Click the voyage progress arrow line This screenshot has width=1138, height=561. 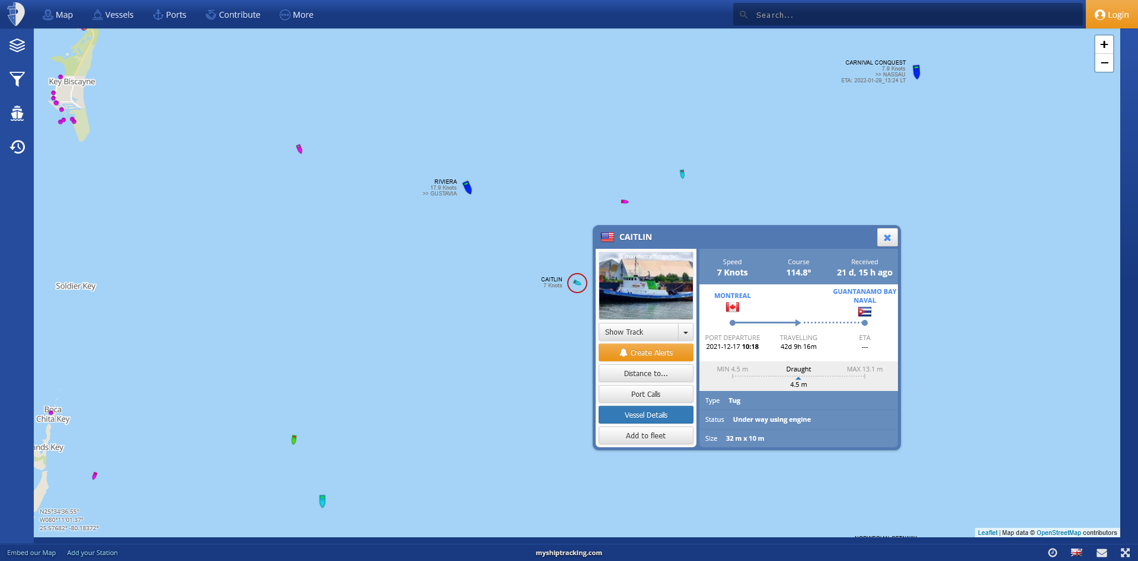(x=798, y=323)
